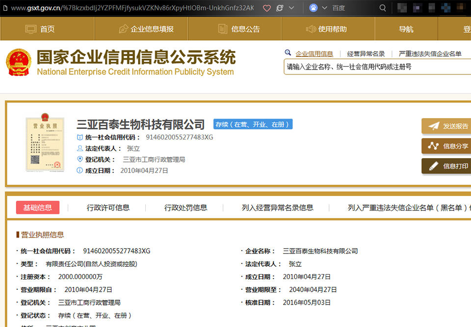Click the address bar URL field
This screenshot has height=327, width=471.
tap(132, 8)
